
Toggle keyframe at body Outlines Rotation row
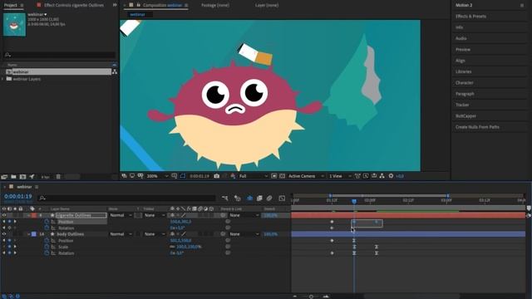tap(9, 253)
